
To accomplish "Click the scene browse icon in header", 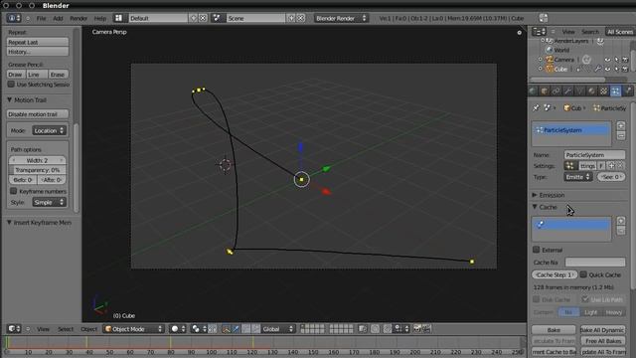I will (218, 18).
